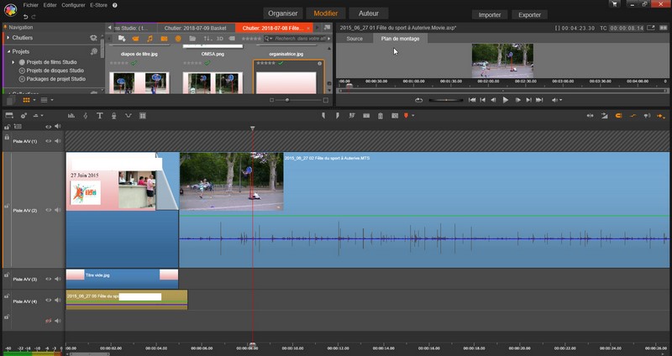Click the Exporter button

pos(529,14)
